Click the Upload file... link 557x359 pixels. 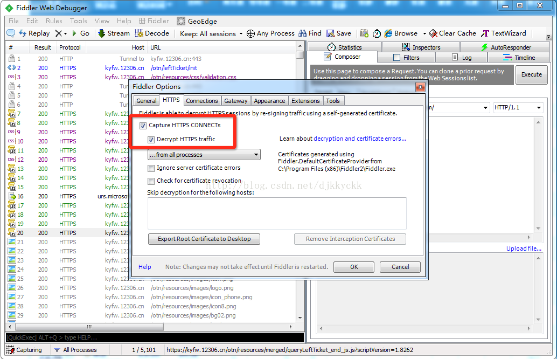tap(524, 248)
